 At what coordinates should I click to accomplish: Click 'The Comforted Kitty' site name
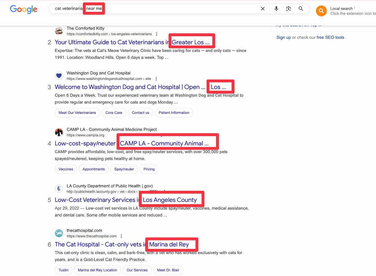[x=86, y=28]
